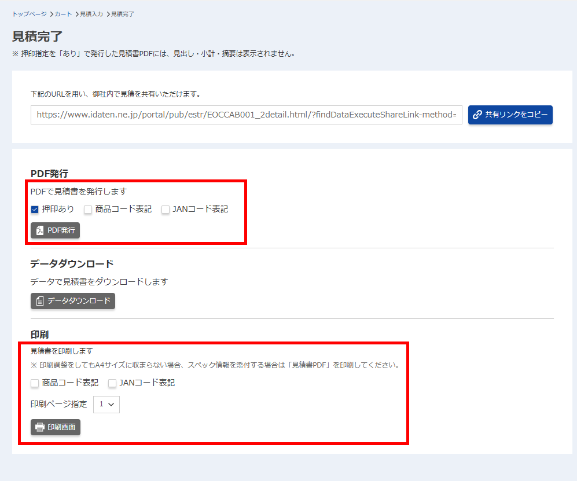This screenshot has width=577, height=481.
Task: Uncheck the 押印あり checkbox
Action: 35,210
